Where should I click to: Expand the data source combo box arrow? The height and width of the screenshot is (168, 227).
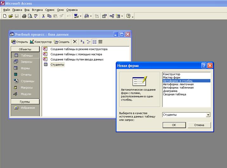tap(208, 115)
